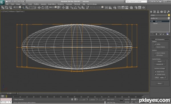The image size is (171, 104).
Task: Toggle the Lattice checkbox
Action: [x=155, y=44]
